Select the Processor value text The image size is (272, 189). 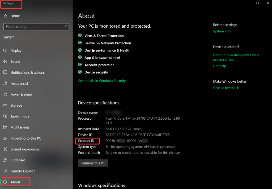143,121
